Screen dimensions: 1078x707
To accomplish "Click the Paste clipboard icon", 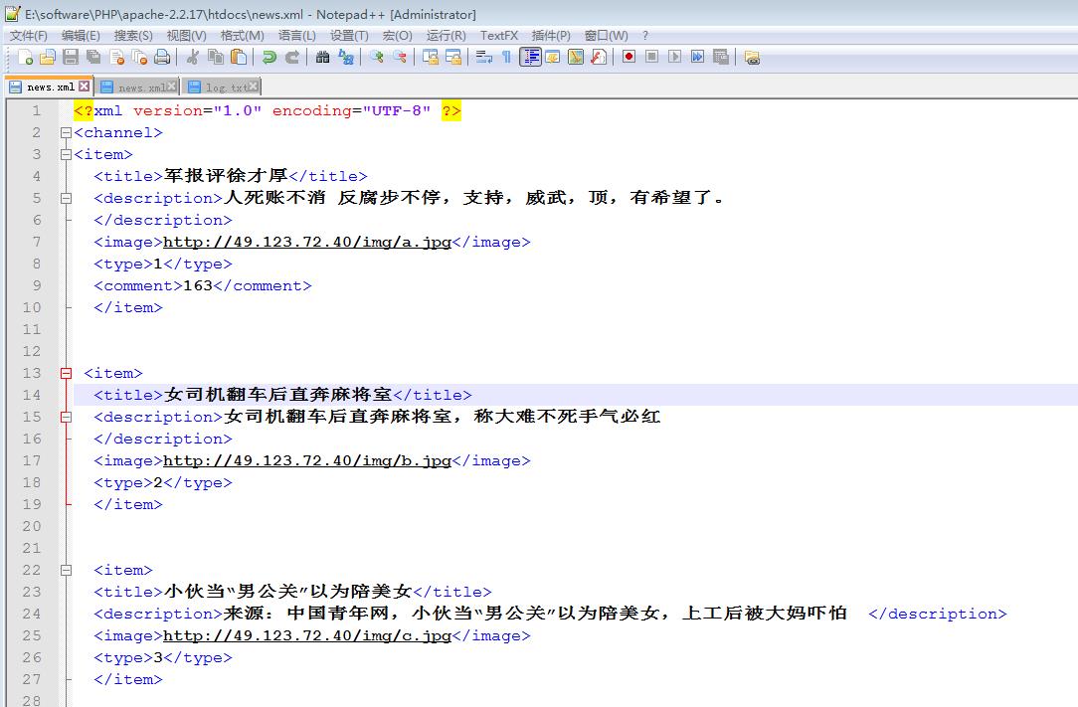I will (239, 57).
